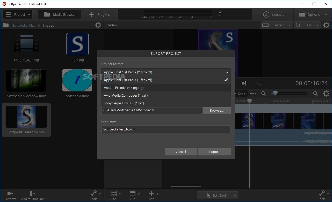Screen dimensions: 332x202
Task: Open the Media Browser
Action: [x=59, y=14]
